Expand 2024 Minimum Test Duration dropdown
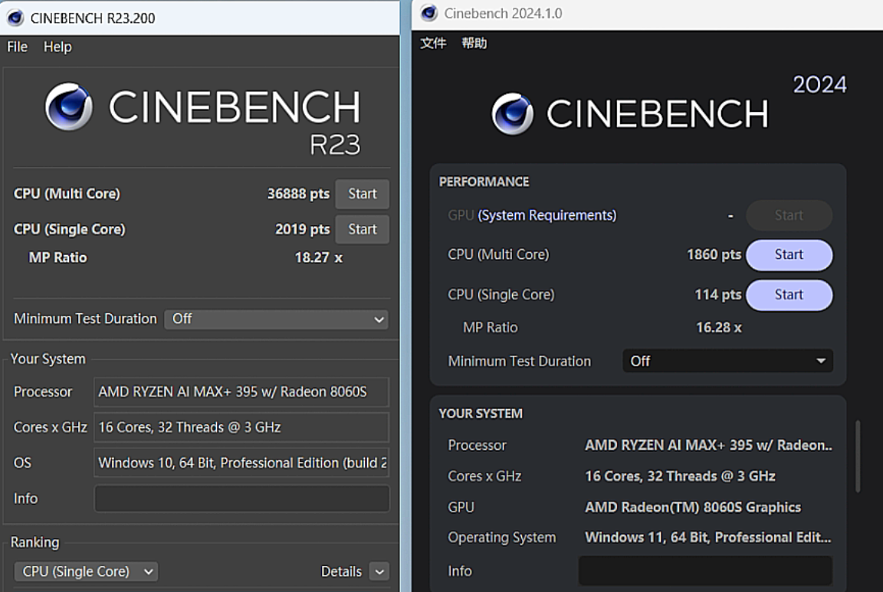Screen dimensions: 883x592 pyautogui.click(x=727, y=361)
